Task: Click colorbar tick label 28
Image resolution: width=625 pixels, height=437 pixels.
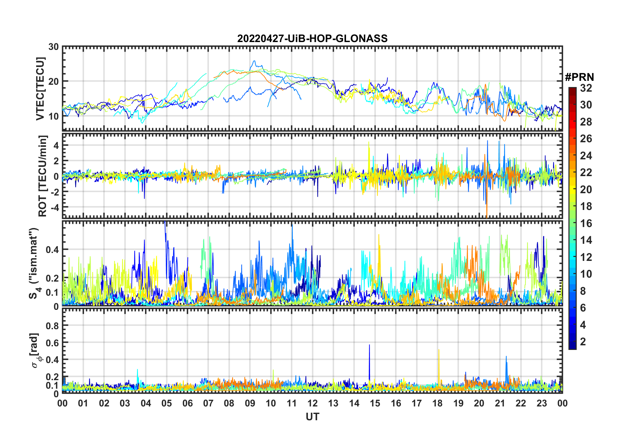Action: 586,122
